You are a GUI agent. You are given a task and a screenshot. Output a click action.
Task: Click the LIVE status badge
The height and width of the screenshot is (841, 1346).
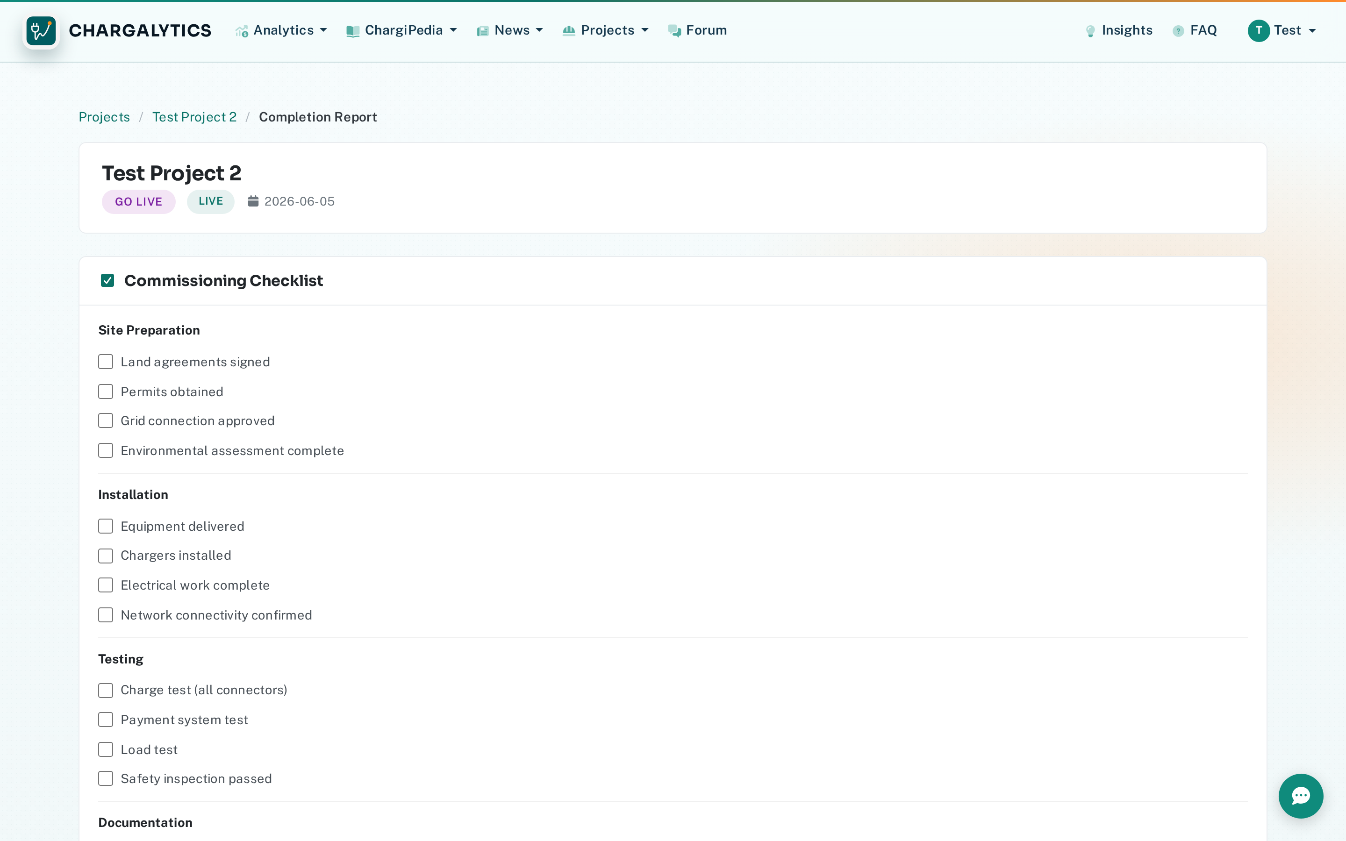pos(211,201)
